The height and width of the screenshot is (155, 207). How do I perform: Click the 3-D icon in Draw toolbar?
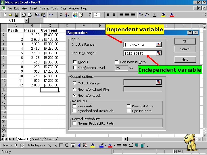point(143,145)
